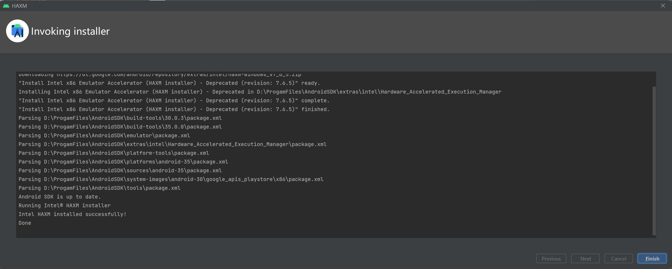Click the 'Invoking installer' heading
The width and height of the screenshot is (672, 269).
(70, 31)
